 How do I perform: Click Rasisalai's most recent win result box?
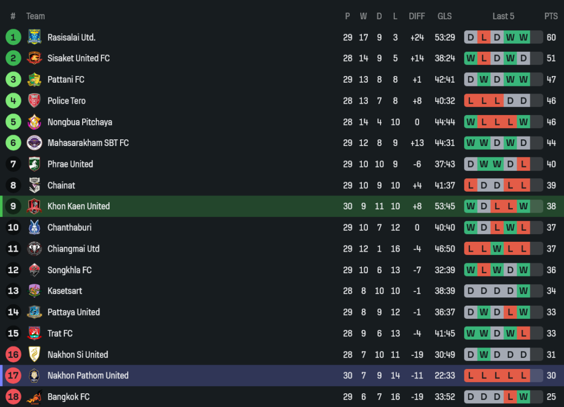click(523, 37)
